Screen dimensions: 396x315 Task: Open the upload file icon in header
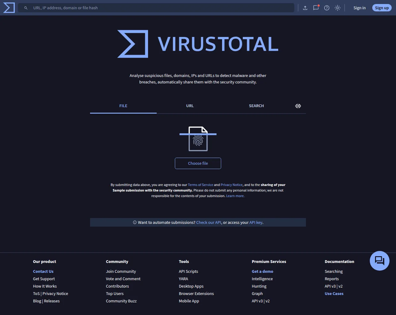coord(305,8)
